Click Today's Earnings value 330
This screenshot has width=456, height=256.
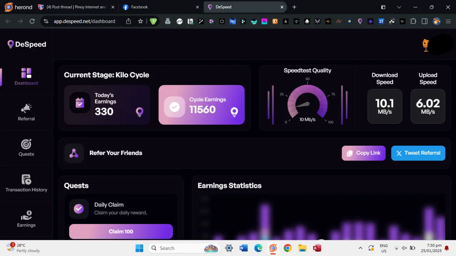pyautogui.click(x=104, y=112)
